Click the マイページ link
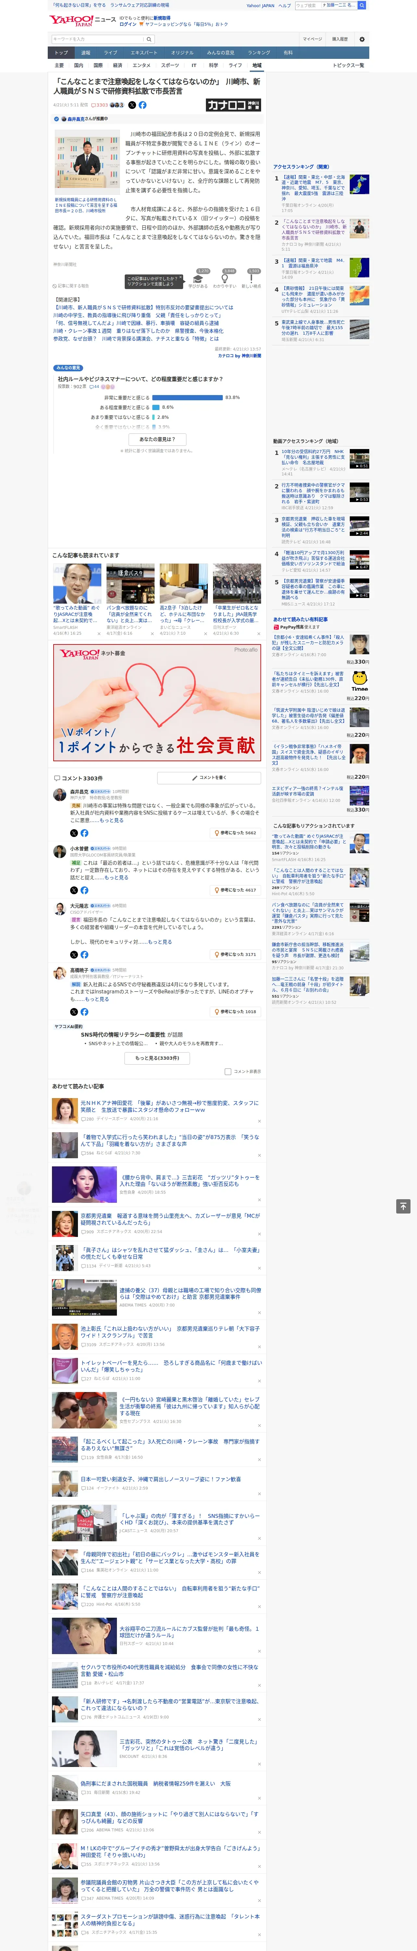 [312, 39]
